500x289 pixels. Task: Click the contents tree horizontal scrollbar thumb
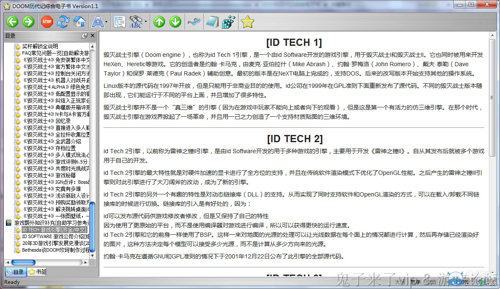click(23, 263)
